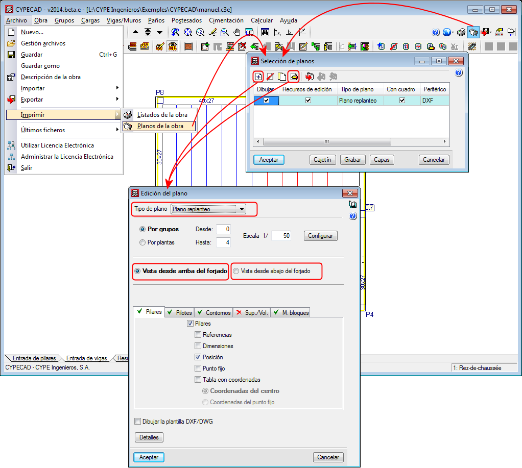Toggle the Pilares checkbox
This screenshot has width=522, height=468.
click(190, 323)
